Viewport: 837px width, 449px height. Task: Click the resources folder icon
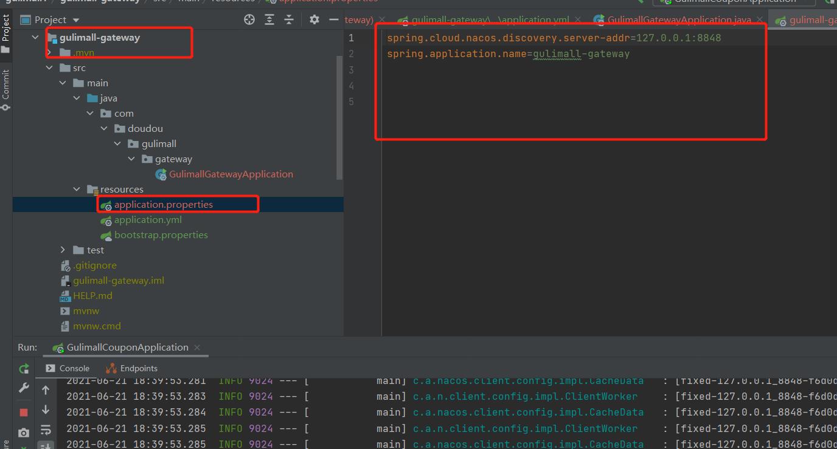click(x=92, y=190)
